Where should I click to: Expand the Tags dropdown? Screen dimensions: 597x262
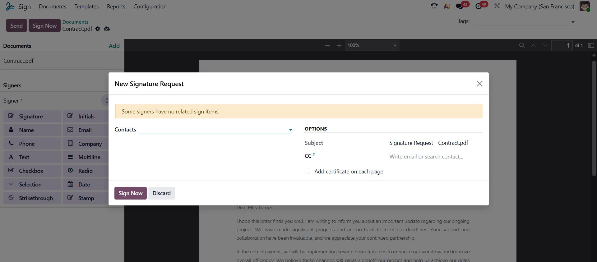tap(573, 22)
